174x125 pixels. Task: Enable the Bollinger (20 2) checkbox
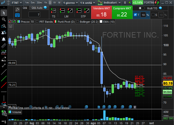coord(78,22)
